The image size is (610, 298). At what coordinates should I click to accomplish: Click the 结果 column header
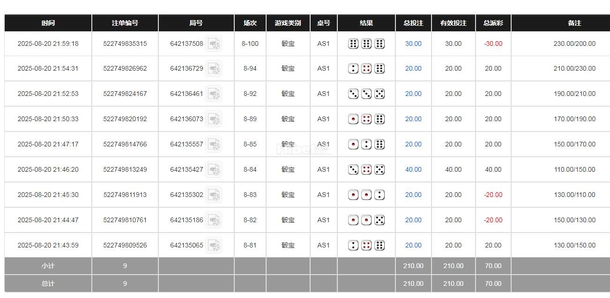[x=366, y=22]
